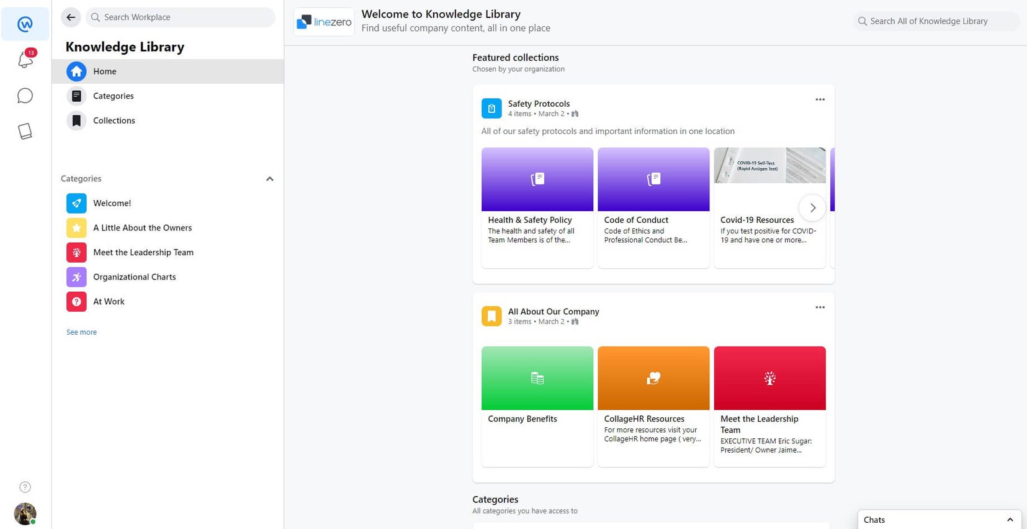Select the Knowledge Library notebook icon
1027x529 pixels.
[x=25, y=131]
